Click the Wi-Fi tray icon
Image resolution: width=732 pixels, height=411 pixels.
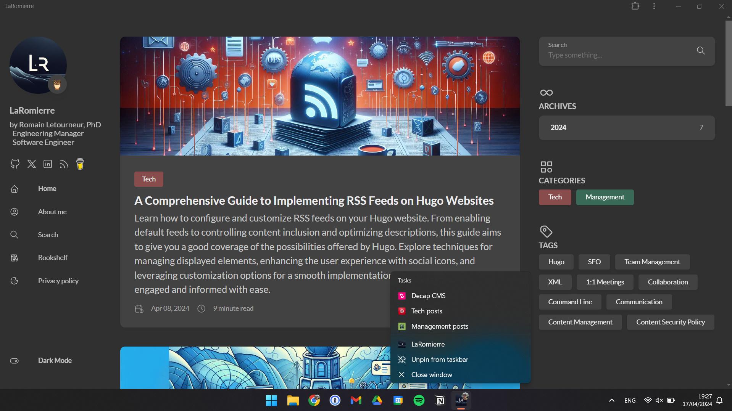[x=648, y=400]
